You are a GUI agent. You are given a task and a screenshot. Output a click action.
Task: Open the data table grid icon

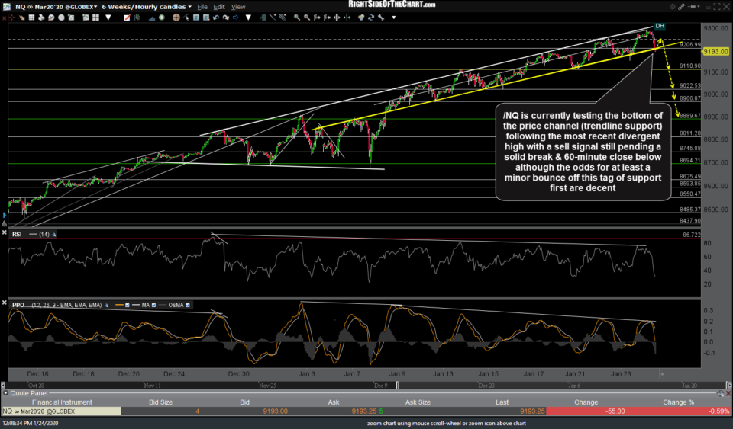click(31, 18)
